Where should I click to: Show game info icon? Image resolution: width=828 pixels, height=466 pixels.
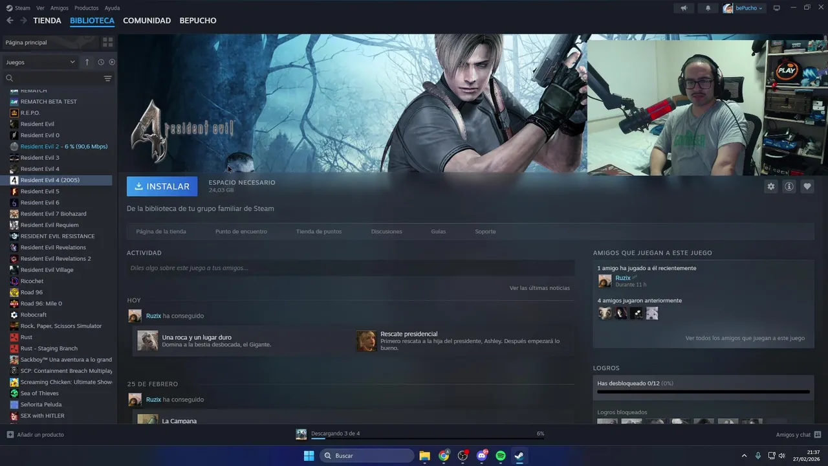(789, 186)
